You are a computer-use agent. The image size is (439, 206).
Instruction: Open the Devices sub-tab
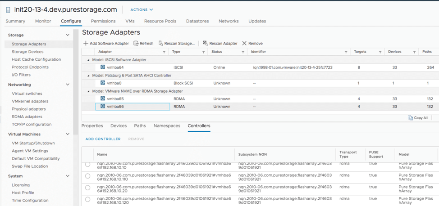coord(119,126)
